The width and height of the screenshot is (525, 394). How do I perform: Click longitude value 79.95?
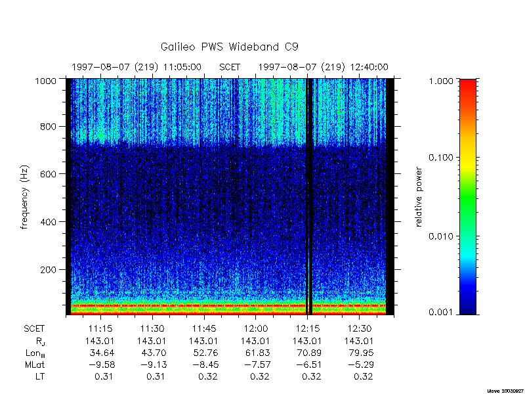pyautogui.click(x=361, y=353)
